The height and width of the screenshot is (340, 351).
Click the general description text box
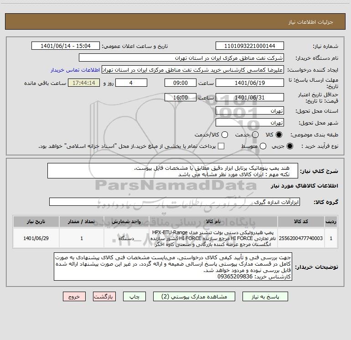173,171
